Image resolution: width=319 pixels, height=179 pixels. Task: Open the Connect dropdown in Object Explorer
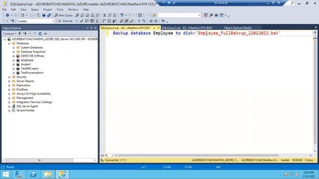[x=9, y=34]
